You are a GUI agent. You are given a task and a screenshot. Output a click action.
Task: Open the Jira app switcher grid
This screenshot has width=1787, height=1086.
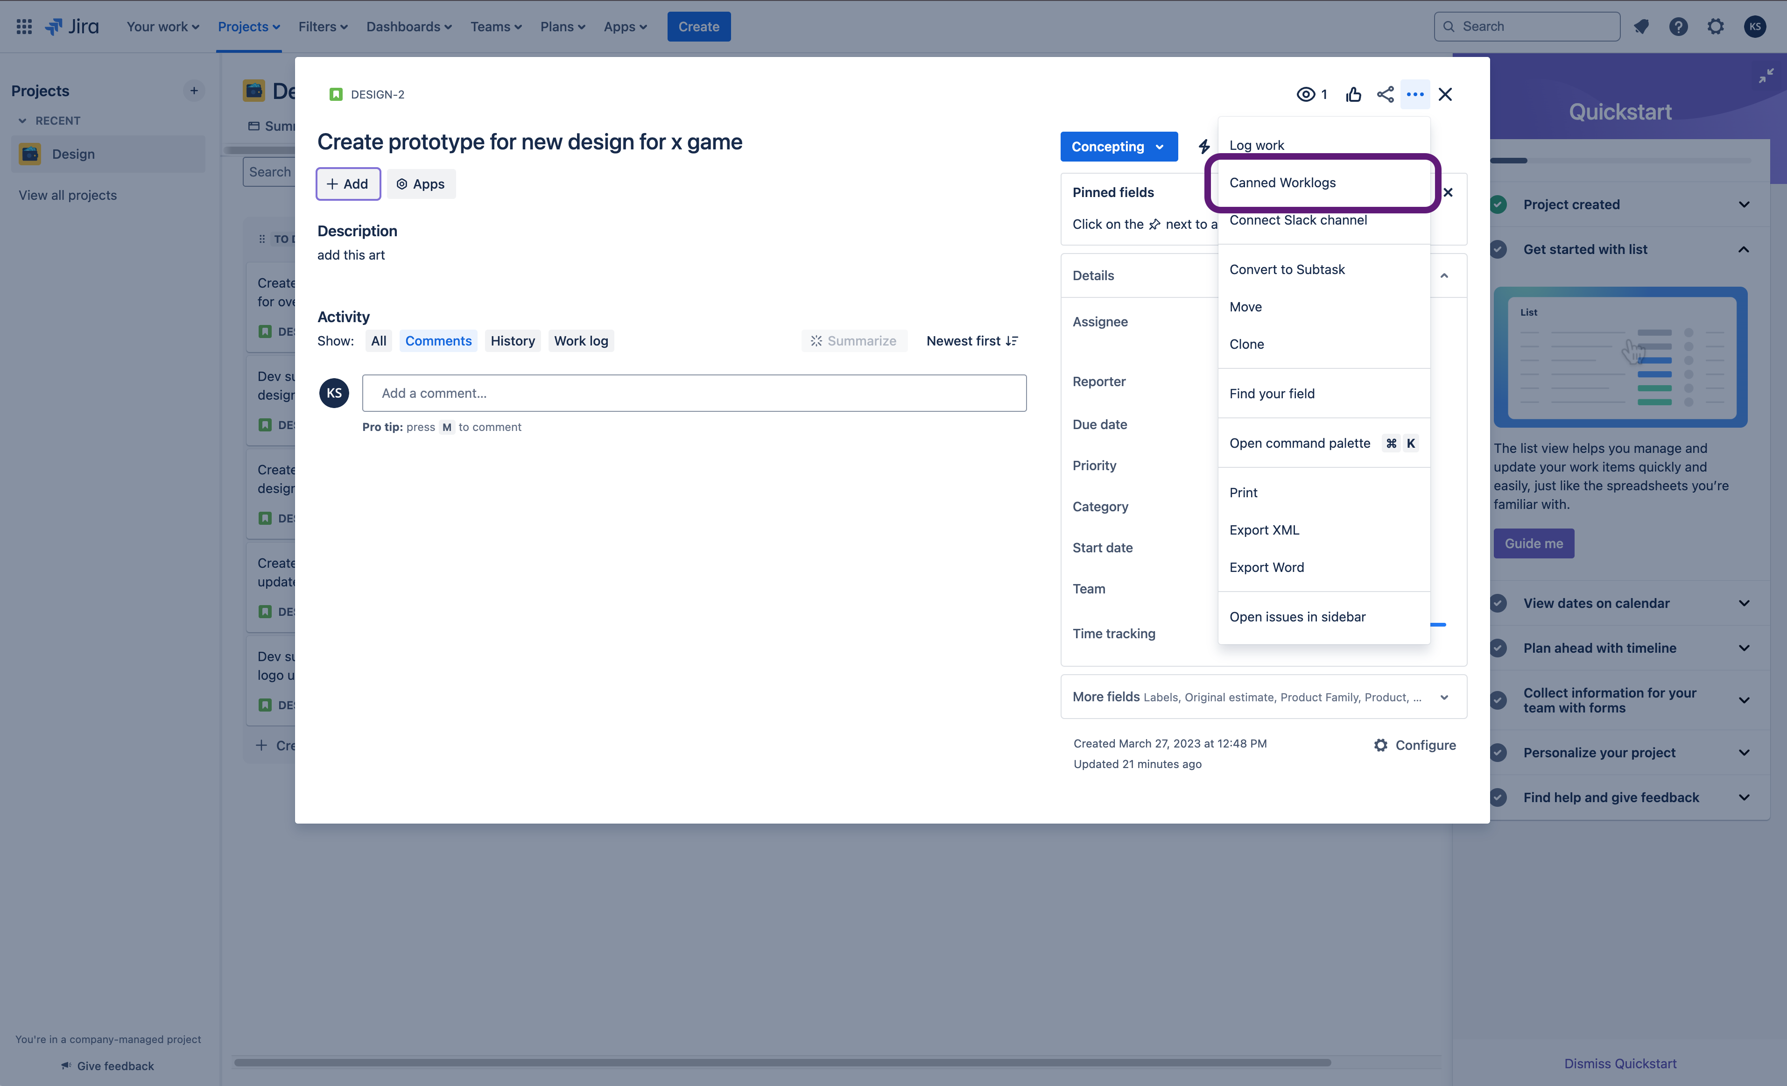[24, 27]
